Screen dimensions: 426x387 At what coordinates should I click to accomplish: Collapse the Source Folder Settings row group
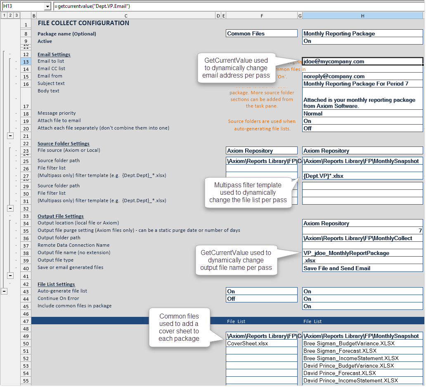10,208
